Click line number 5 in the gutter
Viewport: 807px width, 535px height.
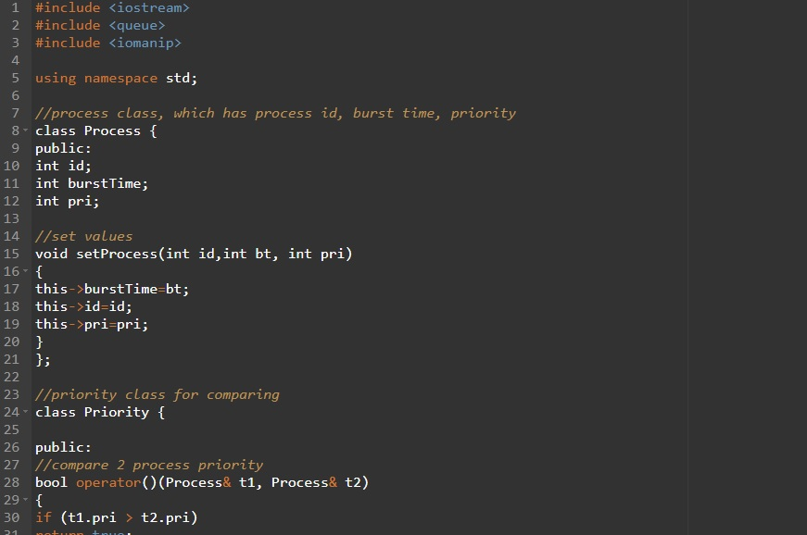(x=16, y=78)
